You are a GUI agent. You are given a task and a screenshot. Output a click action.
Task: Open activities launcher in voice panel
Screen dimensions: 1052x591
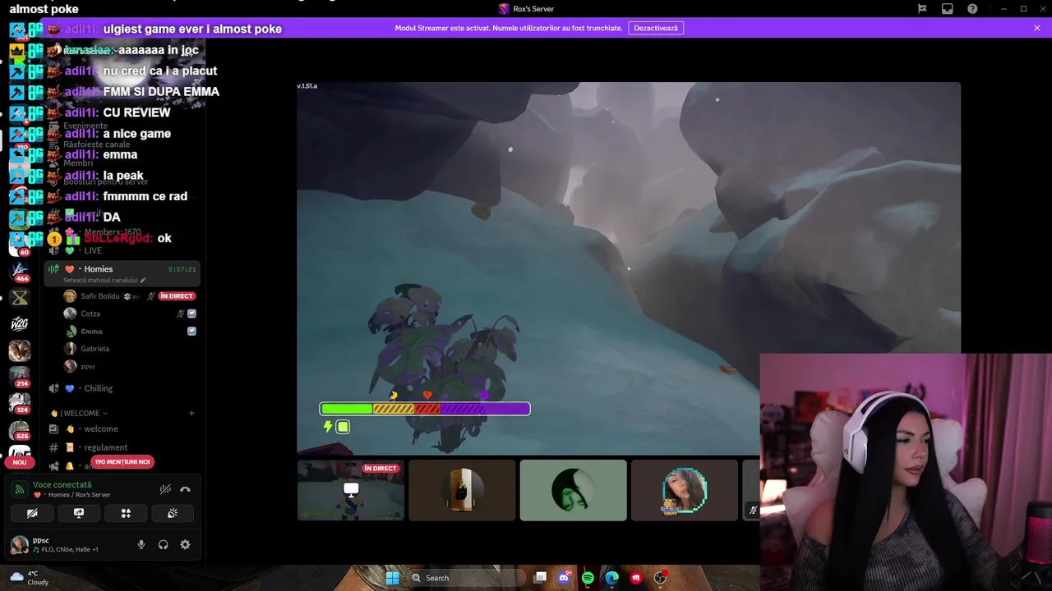(126, 513)
